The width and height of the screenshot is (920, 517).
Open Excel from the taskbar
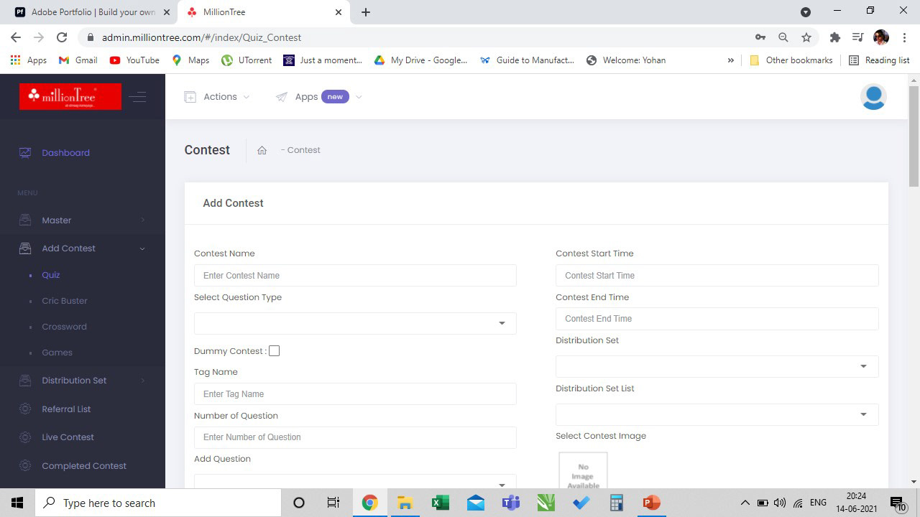(440, 503)
